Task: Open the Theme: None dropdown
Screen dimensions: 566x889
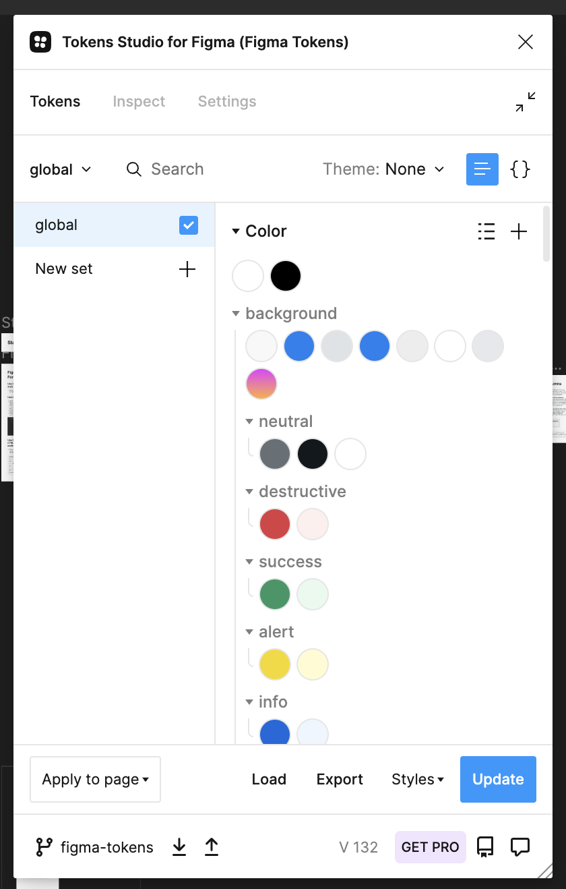Action: coord(383,169)
